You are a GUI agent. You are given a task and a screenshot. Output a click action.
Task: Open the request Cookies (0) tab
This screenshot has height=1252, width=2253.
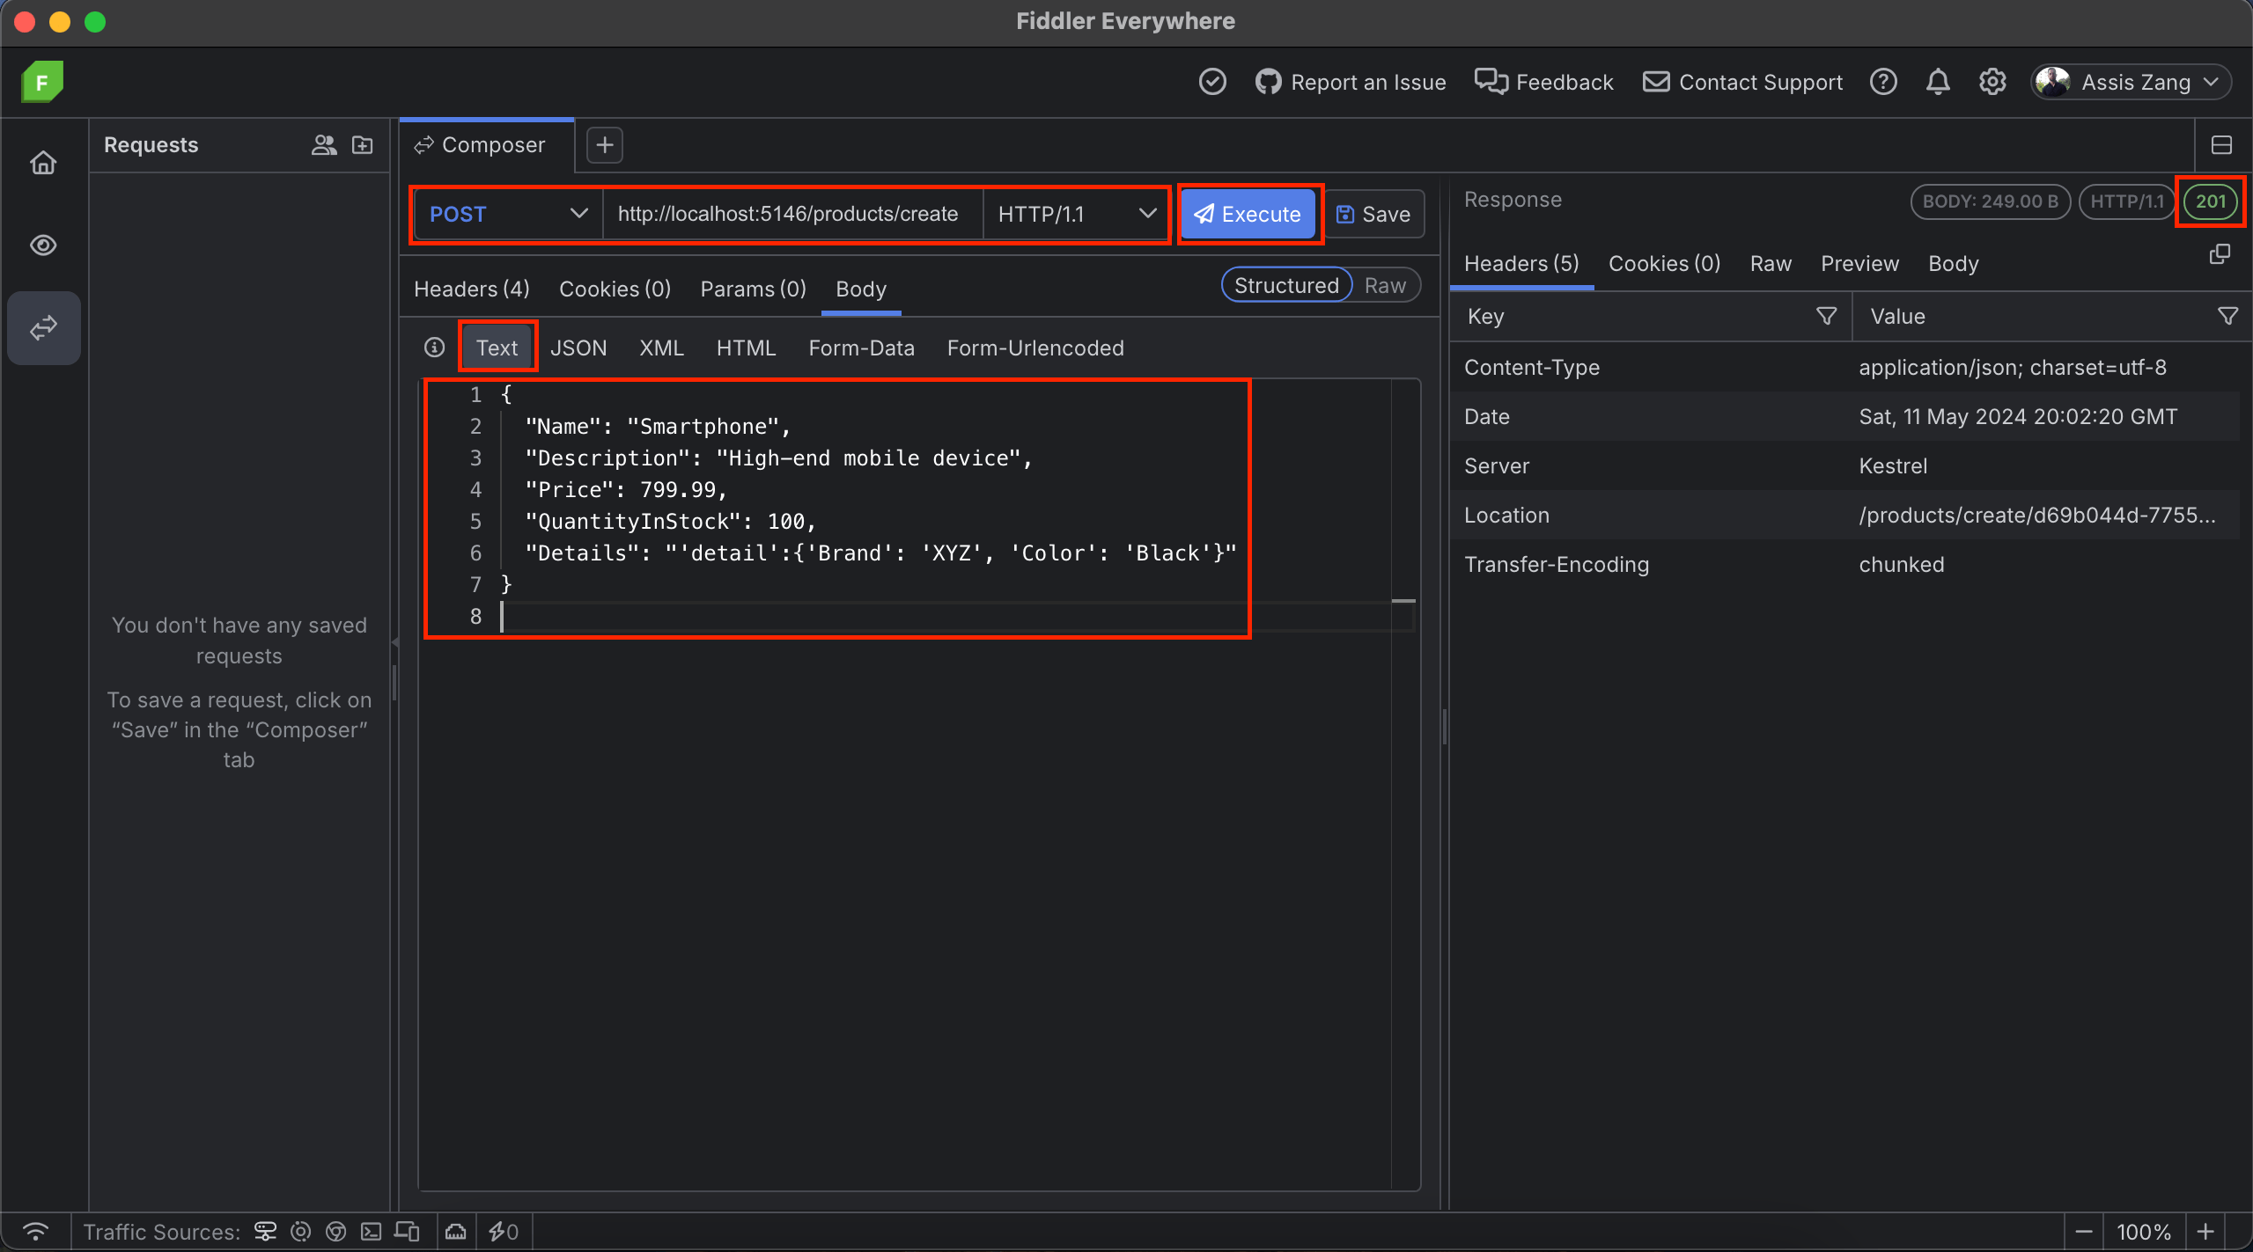pyautogui.click(x=615, y=289)
